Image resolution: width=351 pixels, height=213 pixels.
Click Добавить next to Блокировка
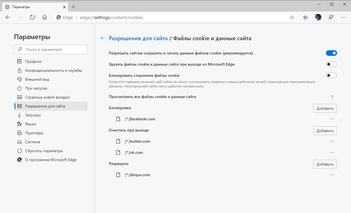tap(325, 108)
